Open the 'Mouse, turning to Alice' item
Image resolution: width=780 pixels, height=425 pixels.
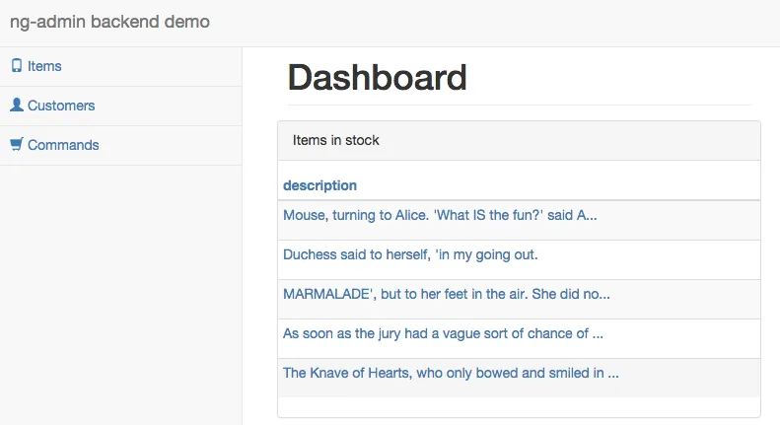click(439, 215)
